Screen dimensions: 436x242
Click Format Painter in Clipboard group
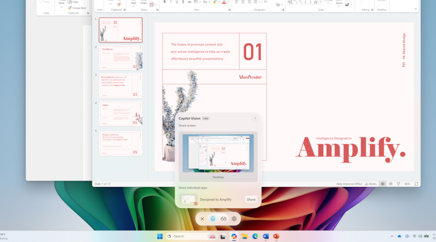point(78,8)
